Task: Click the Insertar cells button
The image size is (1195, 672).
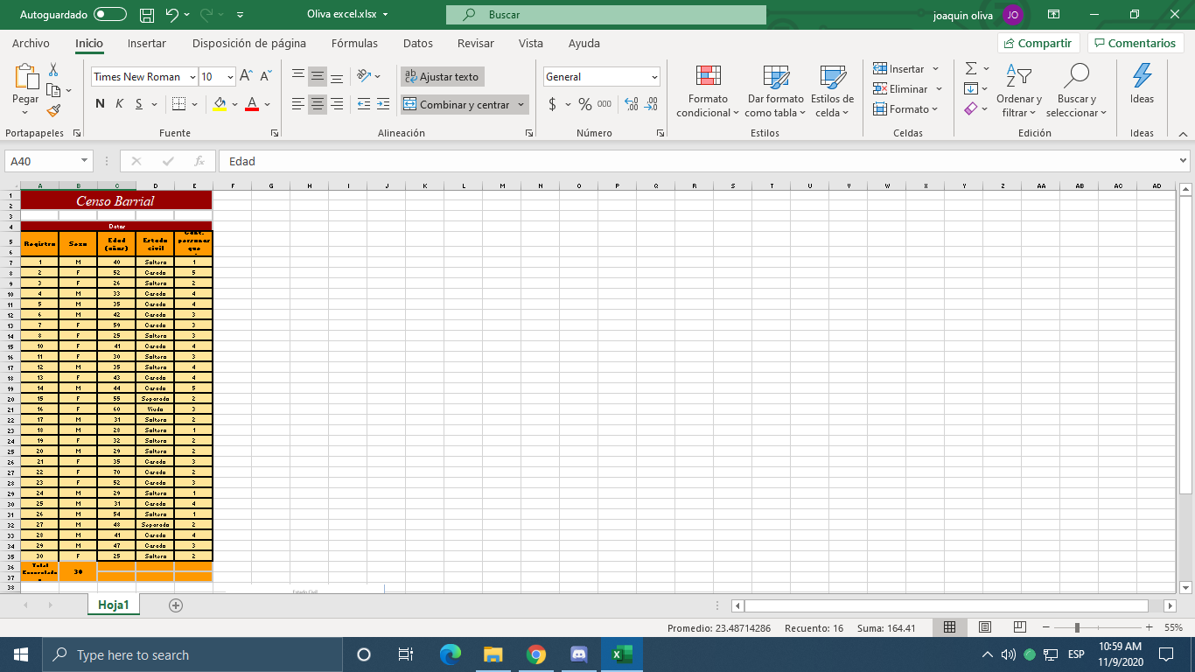Action: (x=906, y=68)
